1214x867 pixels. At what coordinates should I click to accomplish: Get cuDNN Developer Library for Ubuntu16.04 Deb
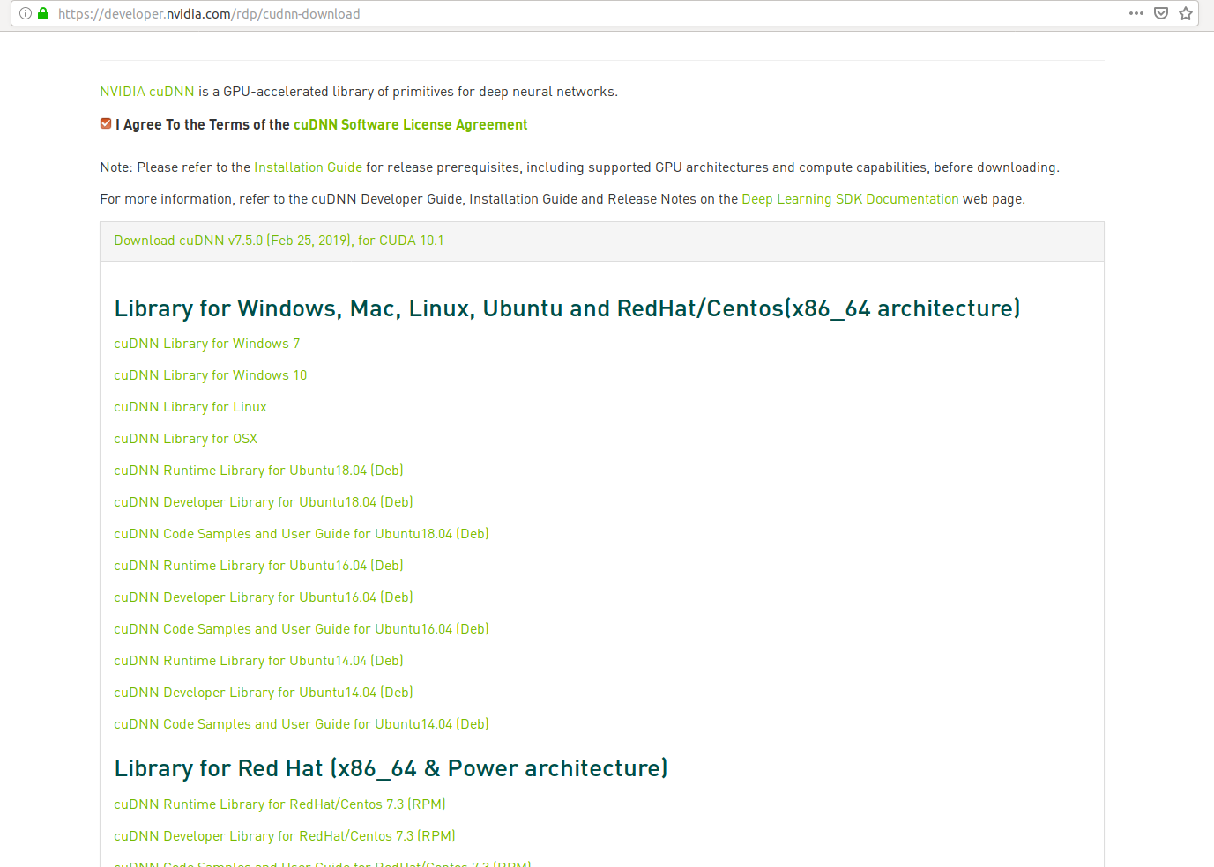pyautogui.click(x=263, y=597)
